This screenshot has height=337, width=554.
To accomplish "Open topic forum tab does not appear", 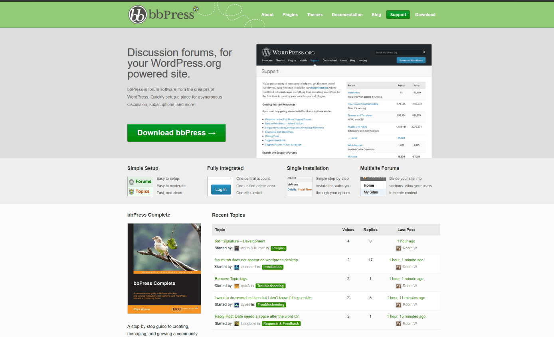I will point(256,260).
